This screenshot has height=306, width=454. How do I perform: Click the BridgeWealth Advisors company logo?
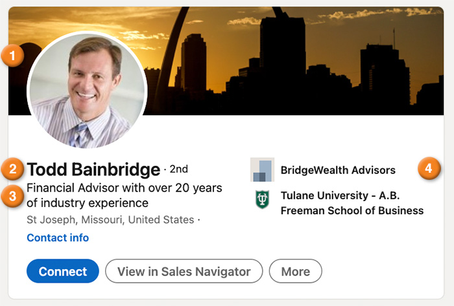pyautogui.click(x=262, y=170)
